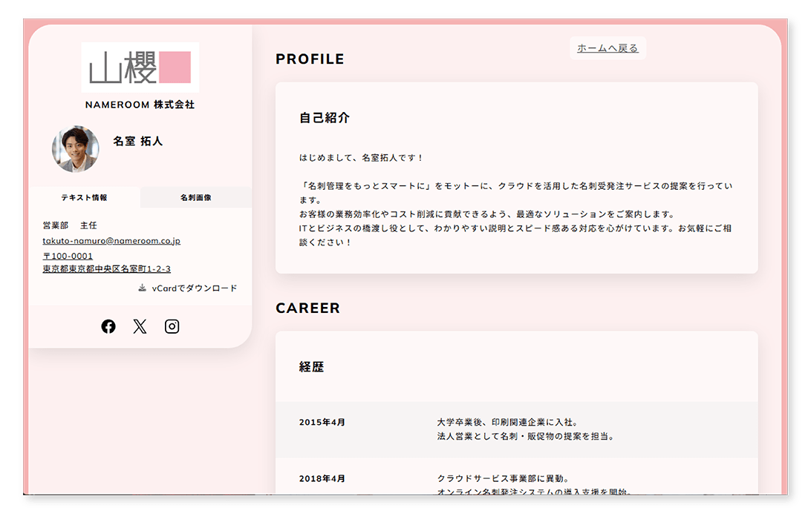The height and width of the screenshot is (522, 811).
Task: Click the download icon beside vCardでダウンロード
Action: (x=141, y=288)
